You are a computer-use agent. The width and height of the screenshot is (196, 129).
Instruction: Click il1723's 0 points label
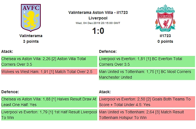[x=165, y=41]
